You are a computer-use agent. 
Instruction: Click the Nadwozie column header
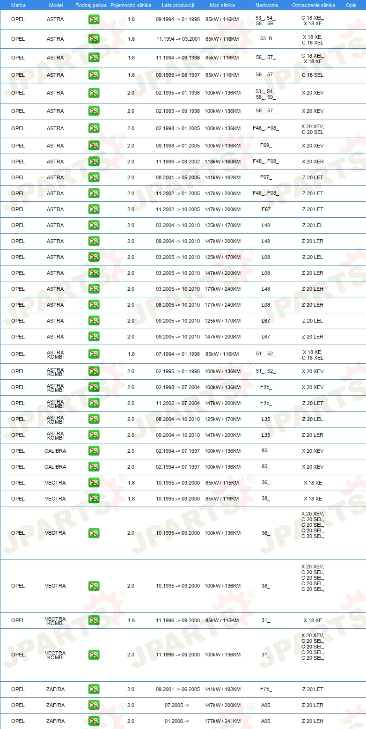(x=266, y=5)
